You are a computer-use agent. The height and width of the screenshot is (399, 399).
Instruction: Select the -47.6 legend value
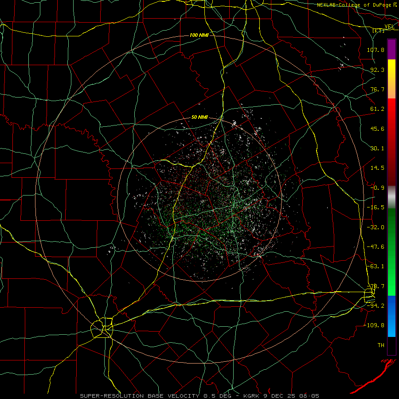click(376, 247)
